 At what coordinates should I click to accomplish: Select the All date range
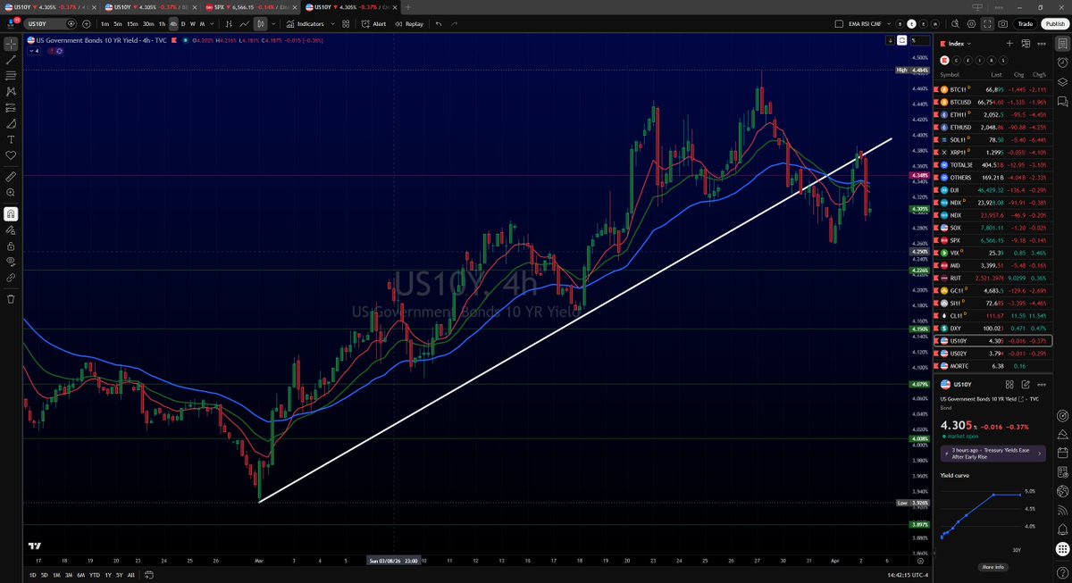tap(131, 575)
